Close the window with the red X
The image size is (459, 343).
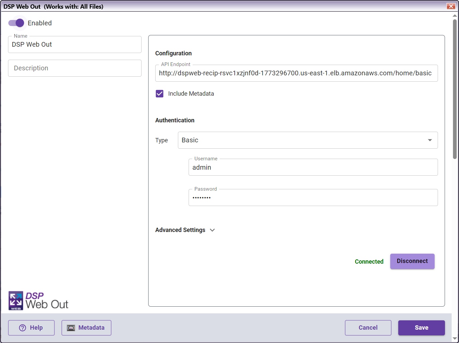coord(451,6)
